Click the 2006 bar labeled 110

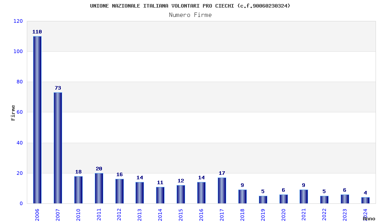pyautogui.click(x=37, y=120)
